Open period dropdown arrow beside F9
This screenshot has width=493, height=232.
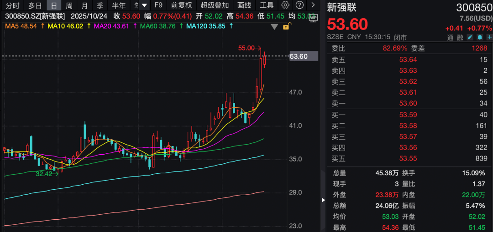[x=144, y=5]
